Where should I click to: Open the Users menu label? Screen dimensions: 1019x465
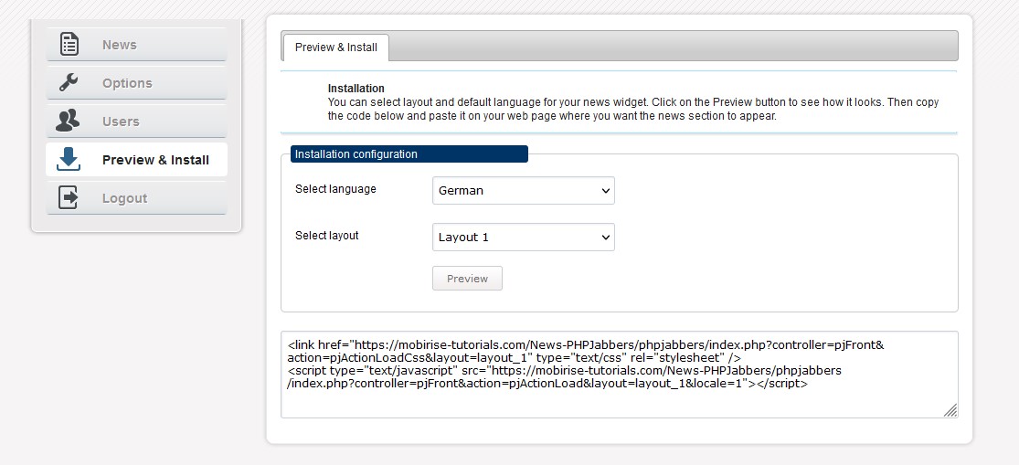coord(121,122)
